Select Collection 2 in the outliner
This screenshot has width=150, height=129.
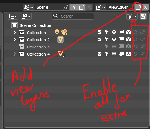[x=38, y=40]
